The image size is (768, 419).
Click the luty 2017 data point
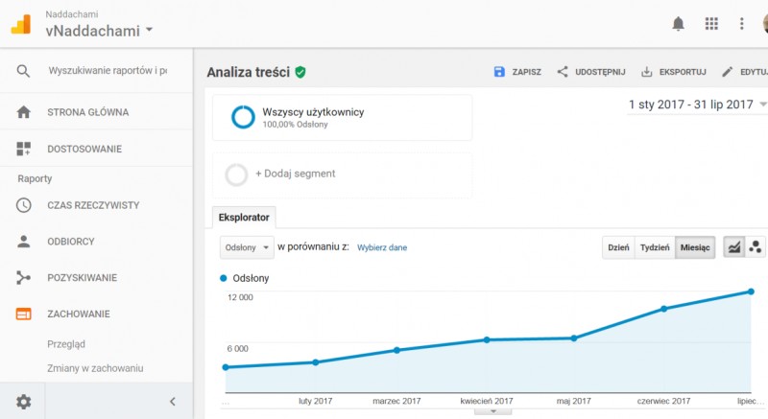[x=316, y=362]
